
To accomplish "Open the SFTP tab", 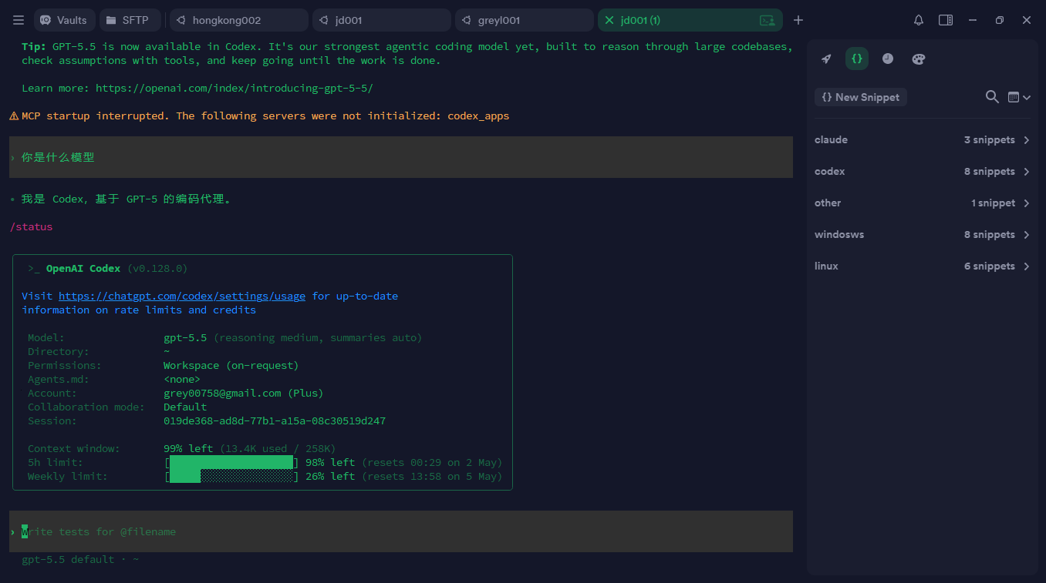I will 130,20.
